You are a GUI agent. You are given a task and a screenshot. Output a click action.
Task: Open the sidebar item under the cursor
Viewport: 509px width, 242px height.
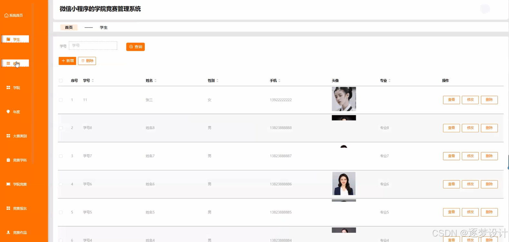15,63
